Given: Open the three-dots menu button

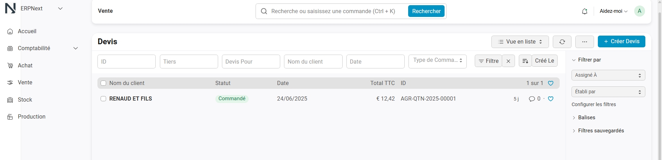Looking at the screenshot, I should pos(585,42).
